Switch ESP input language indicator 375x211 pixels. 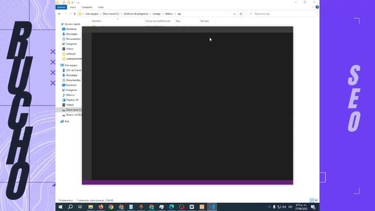click(x=291, y=207)
